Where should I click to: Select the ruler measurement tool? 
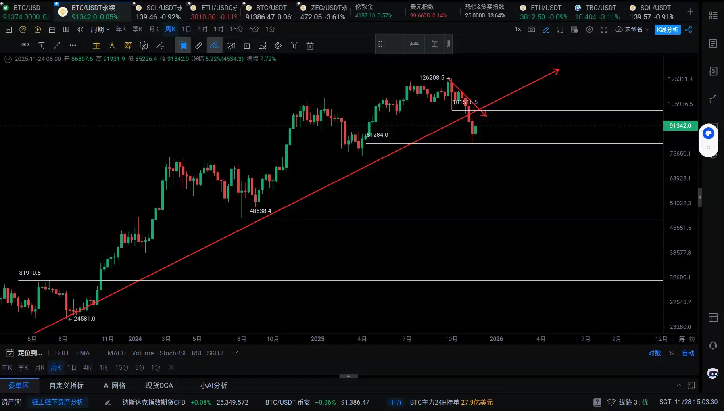tap(199, 46)
